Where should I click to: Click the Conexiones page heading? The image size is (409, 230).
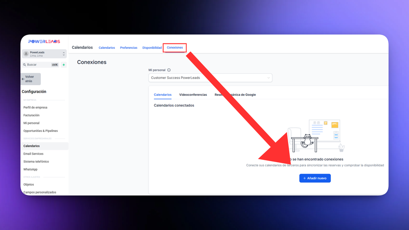click(92, 62)
